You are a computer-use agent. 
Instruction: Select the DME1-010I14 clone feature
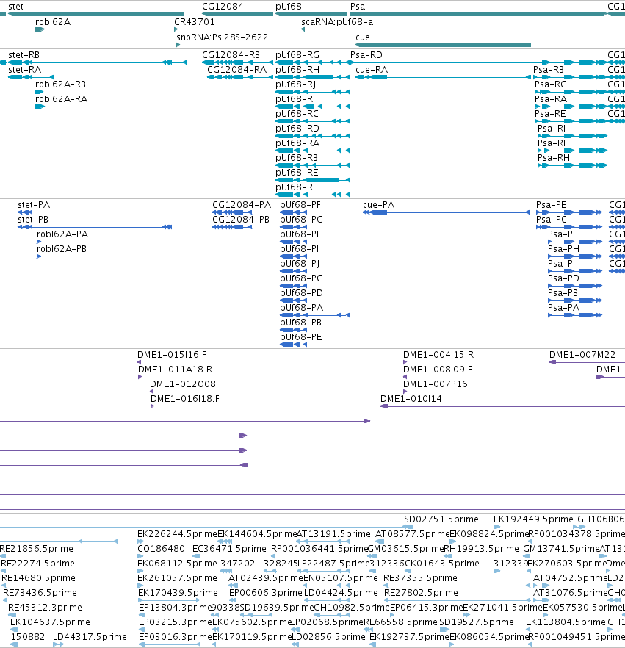[503, 407]
